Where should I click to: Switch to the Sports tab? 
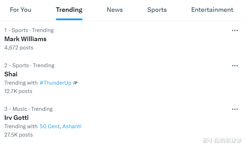[157, 10]
